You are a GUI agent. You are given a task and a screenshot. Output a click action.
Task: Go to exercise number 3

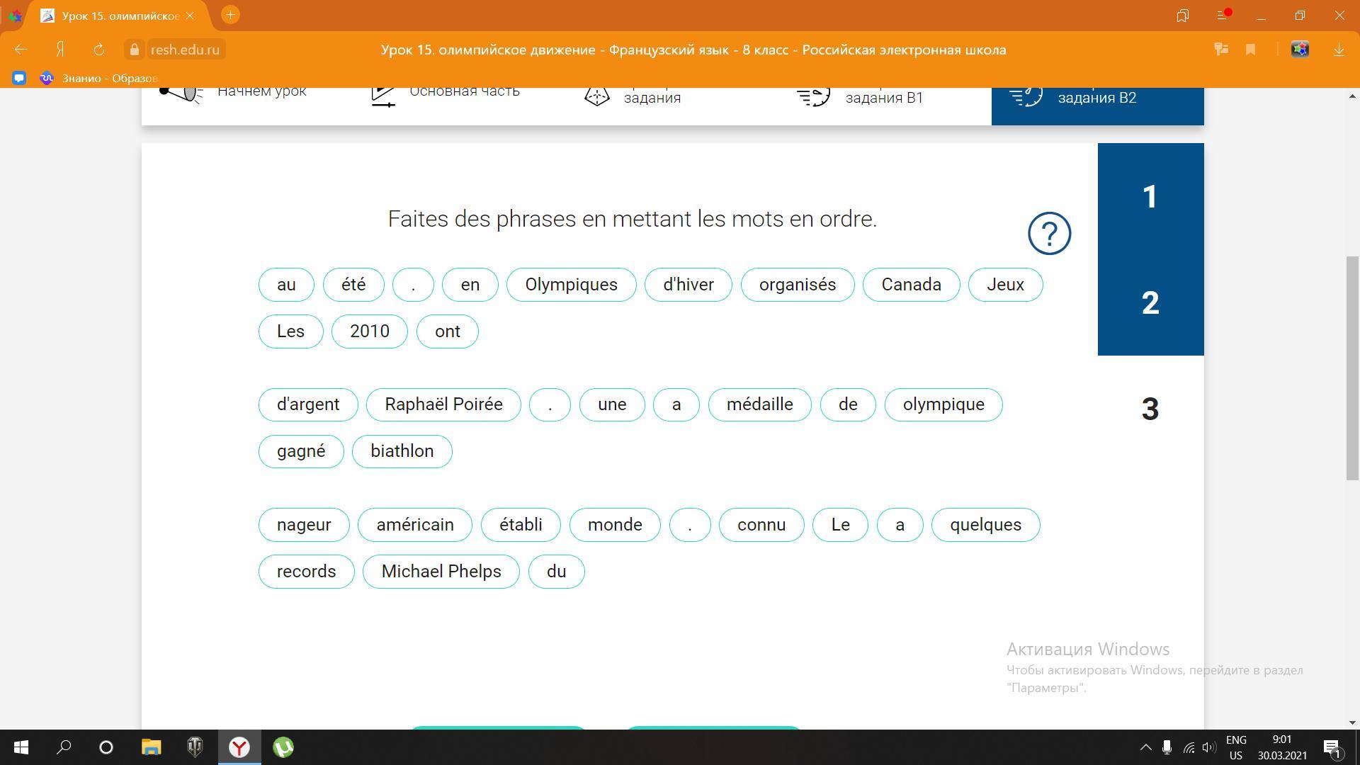pos(1150,409)
